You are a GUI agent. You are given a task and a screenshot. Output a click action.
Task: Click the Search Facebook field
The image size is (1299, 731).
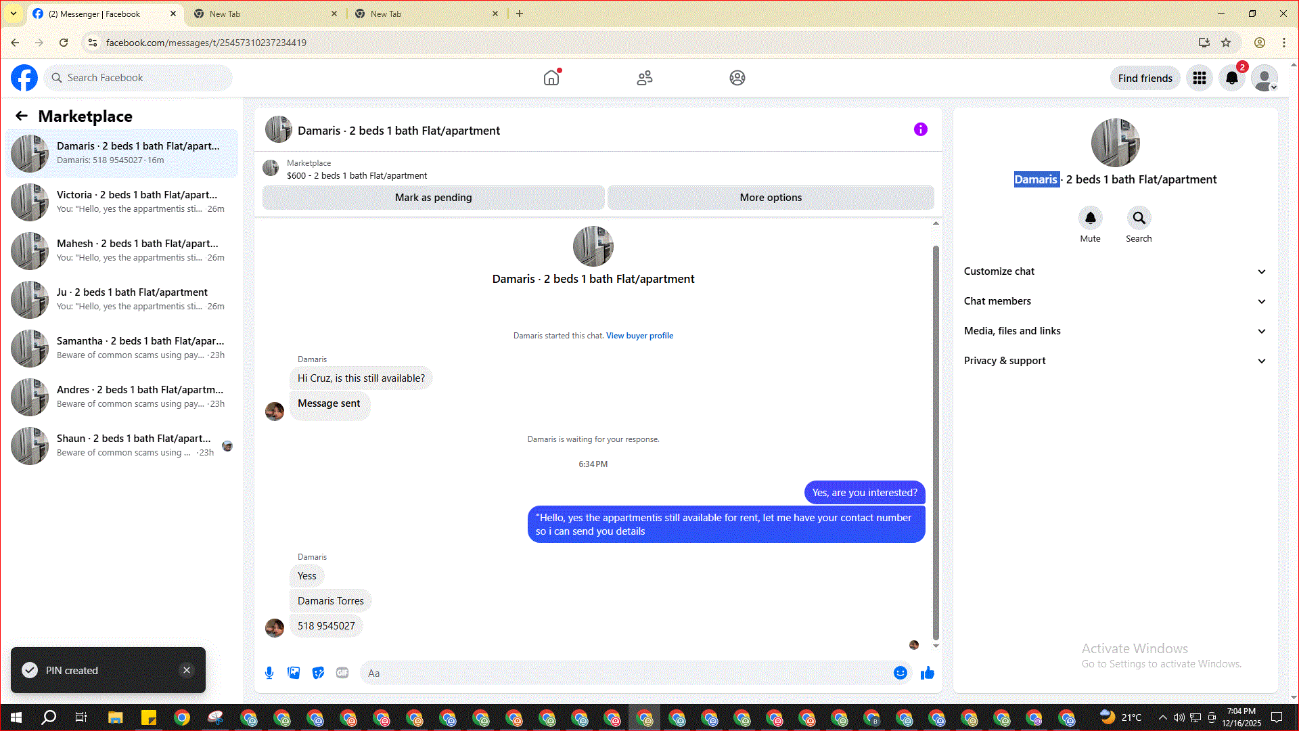[139, 78]
